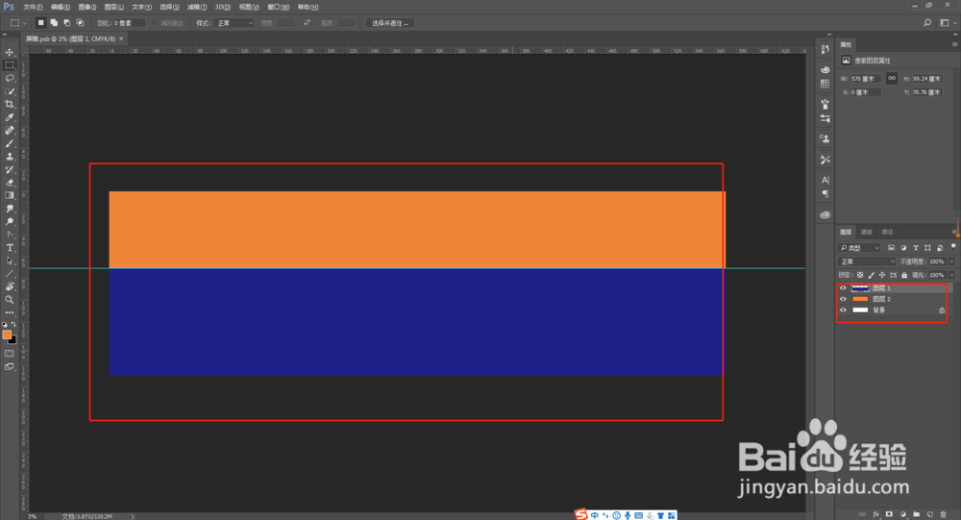
Task: Choose Subtract from Selection mode
Action: pyautogui.click(x=67, y=23)
